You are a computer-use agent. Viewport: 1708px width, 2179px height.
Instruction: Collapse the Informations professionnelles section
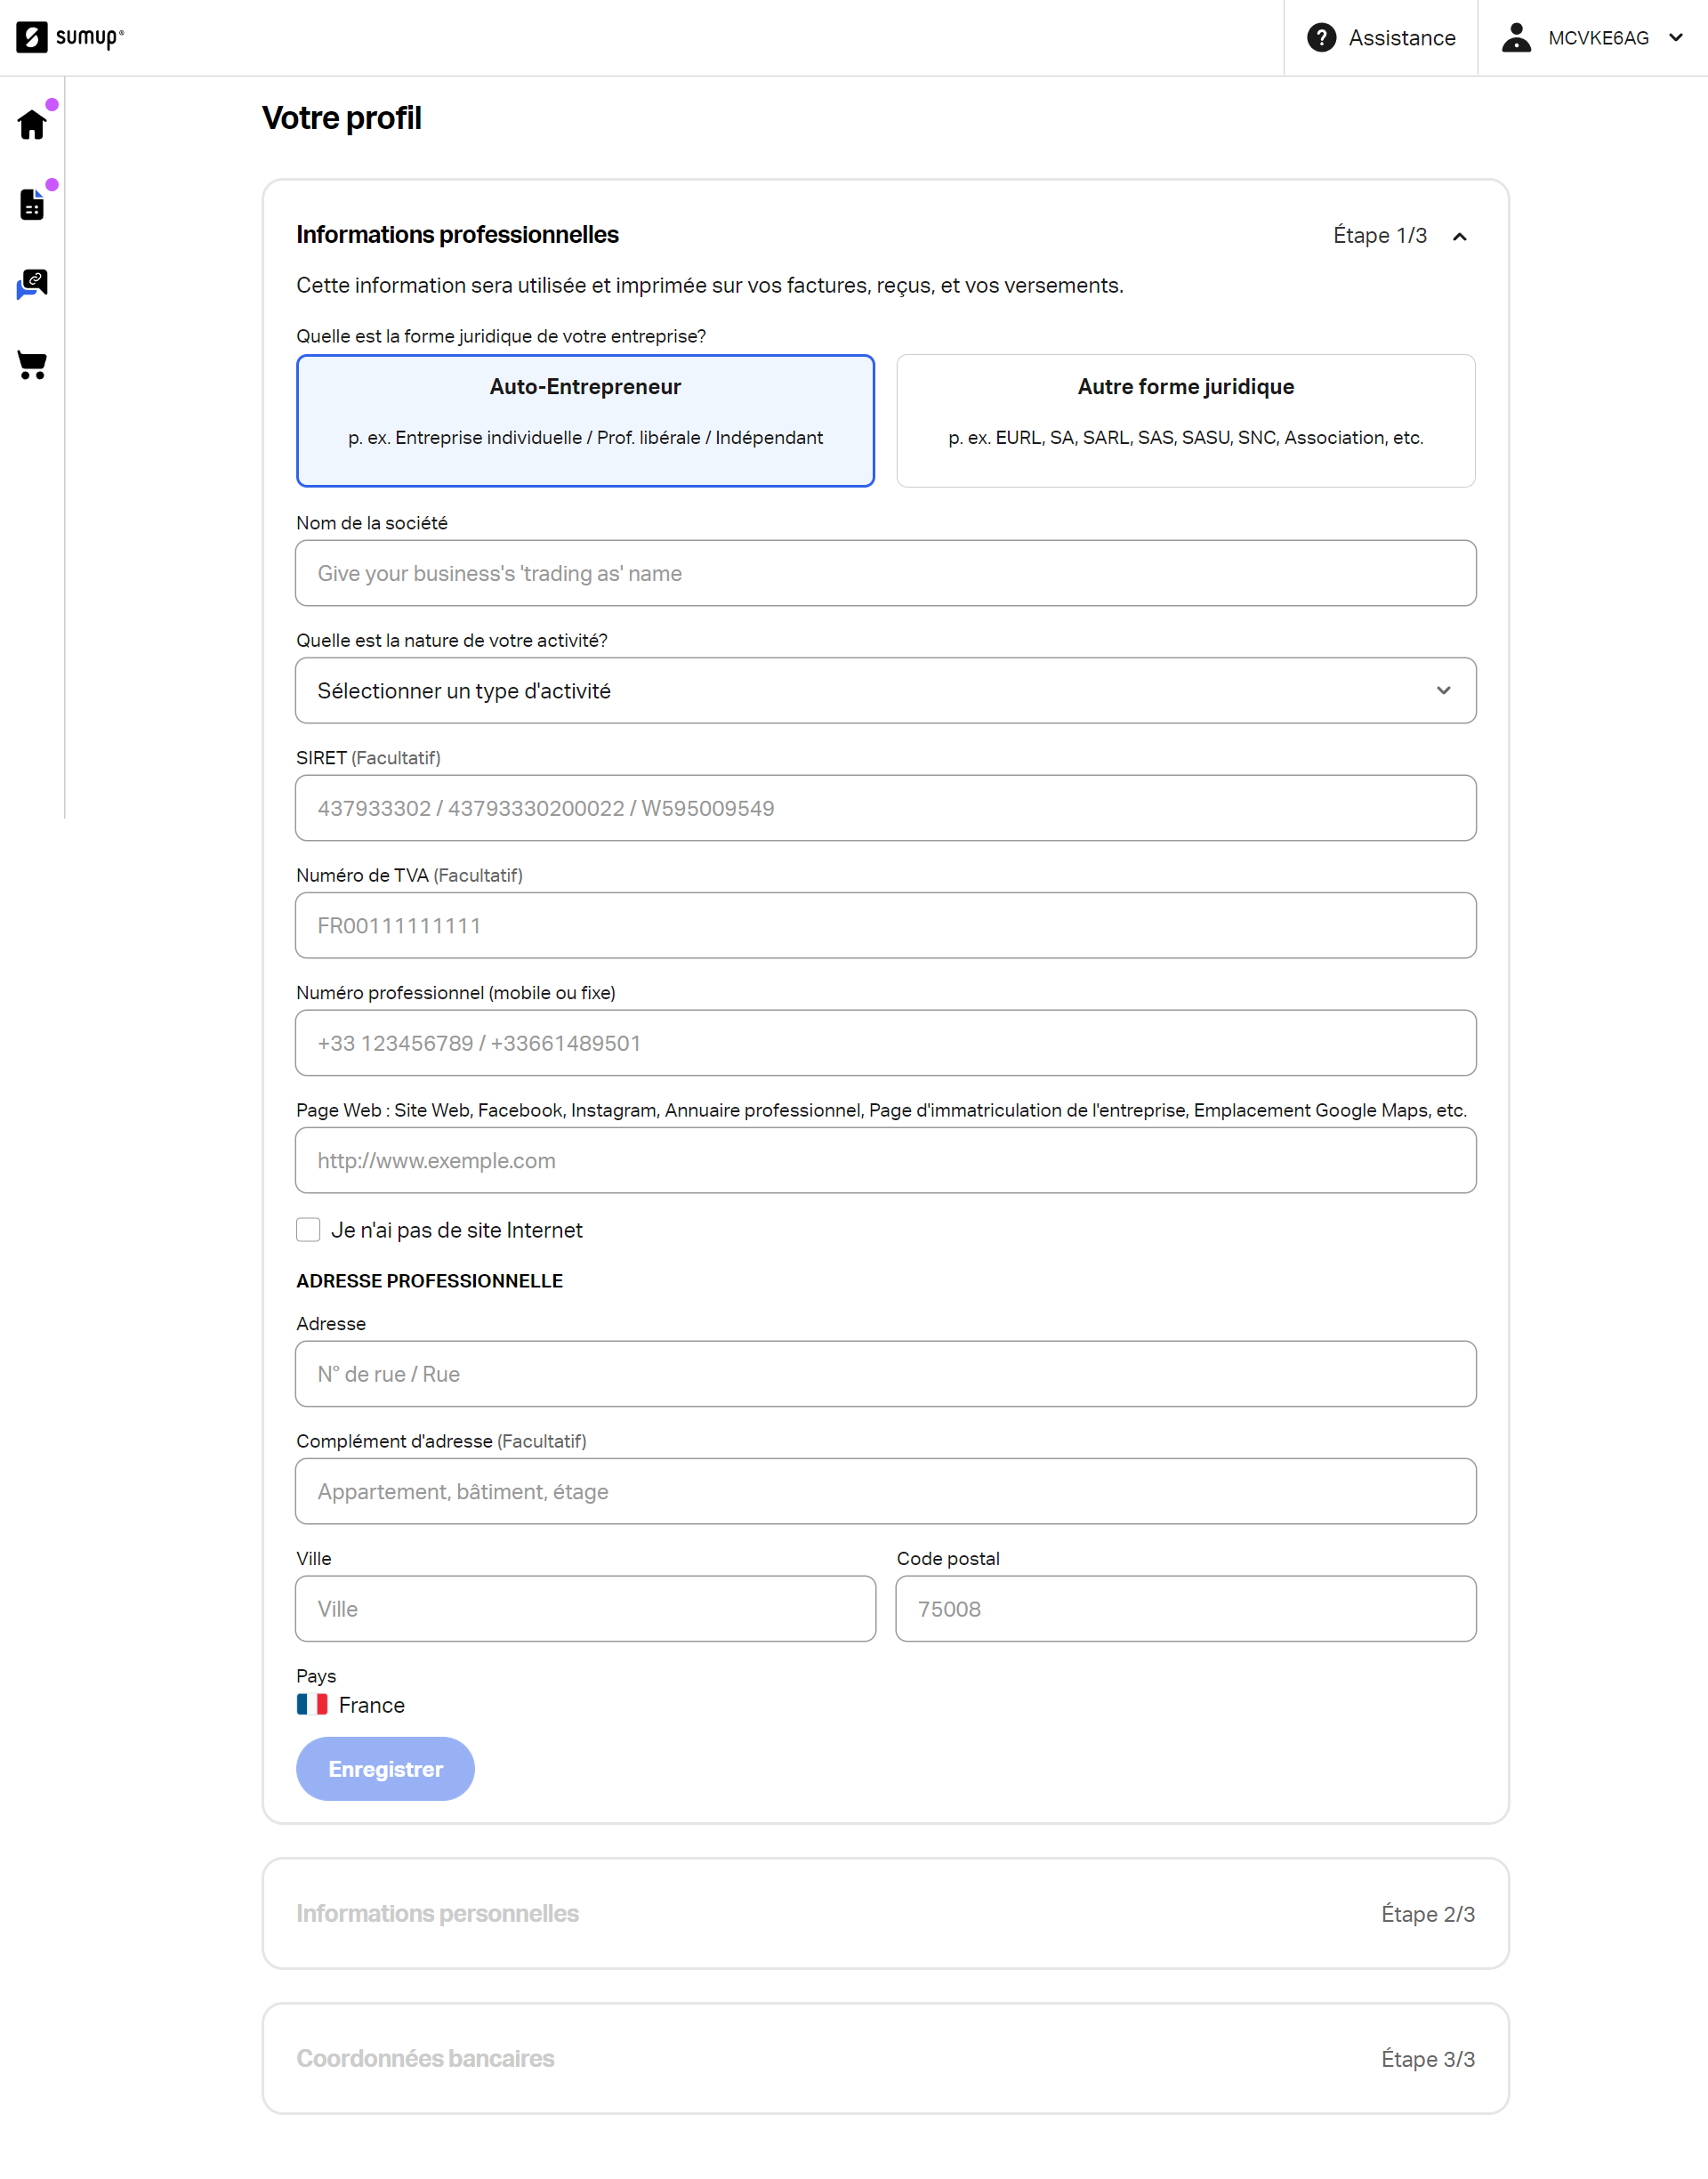coord(1461,236)
